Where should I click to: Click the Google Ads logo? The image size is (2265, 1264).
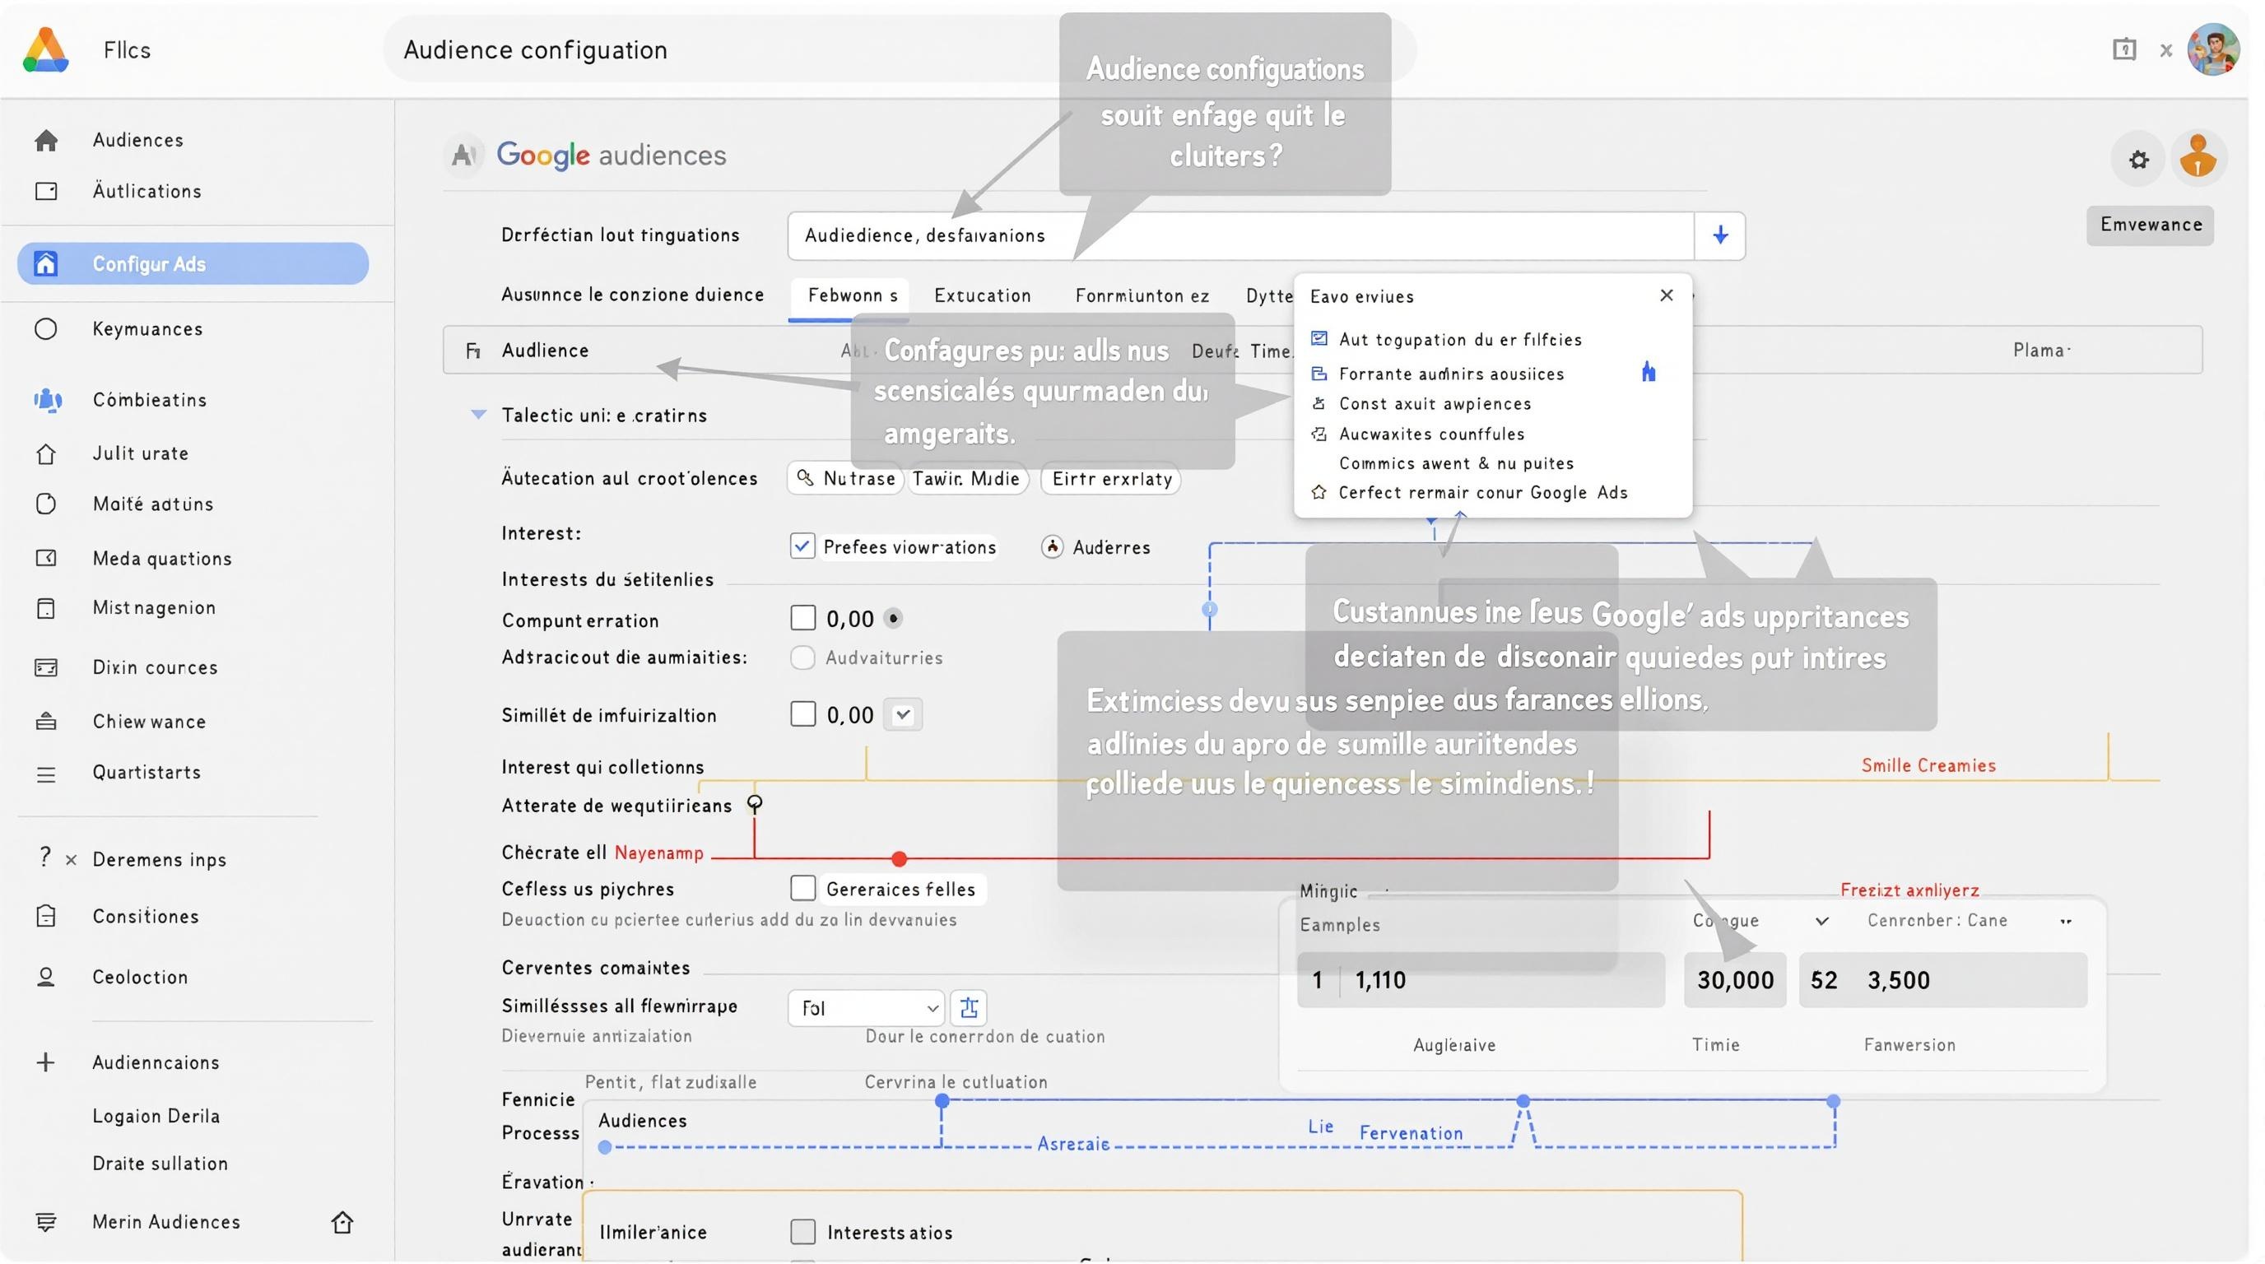(x=46, y=49)
